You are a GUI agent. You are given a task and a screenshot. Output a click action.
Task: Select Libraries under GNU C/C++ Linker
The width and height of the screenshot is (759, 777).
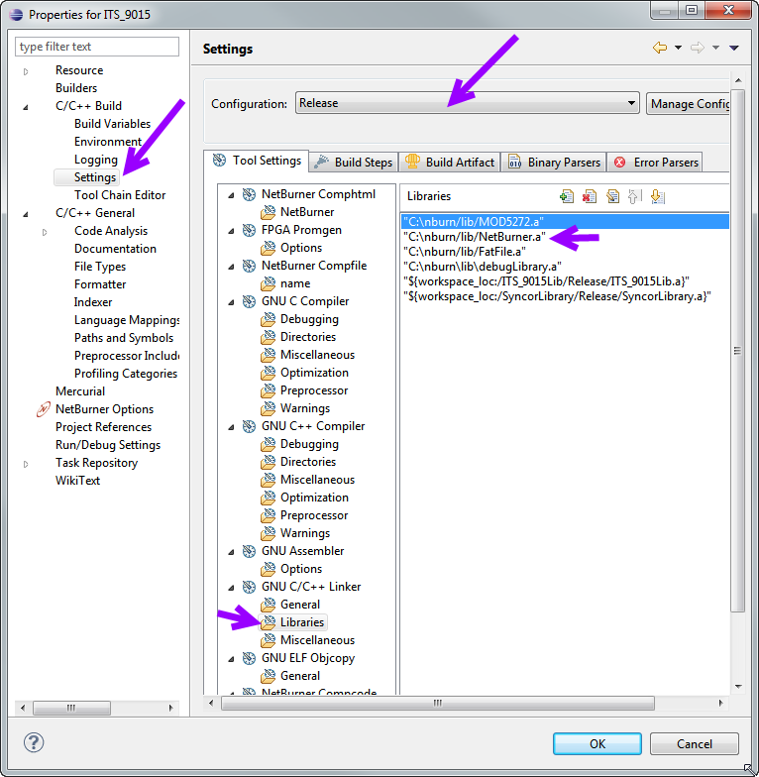(x=301, y=622)
